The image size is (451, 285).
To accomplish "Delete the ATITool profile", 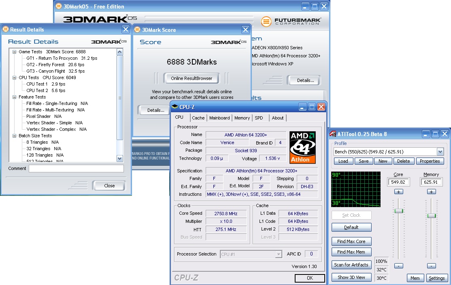I will [404, 161].
